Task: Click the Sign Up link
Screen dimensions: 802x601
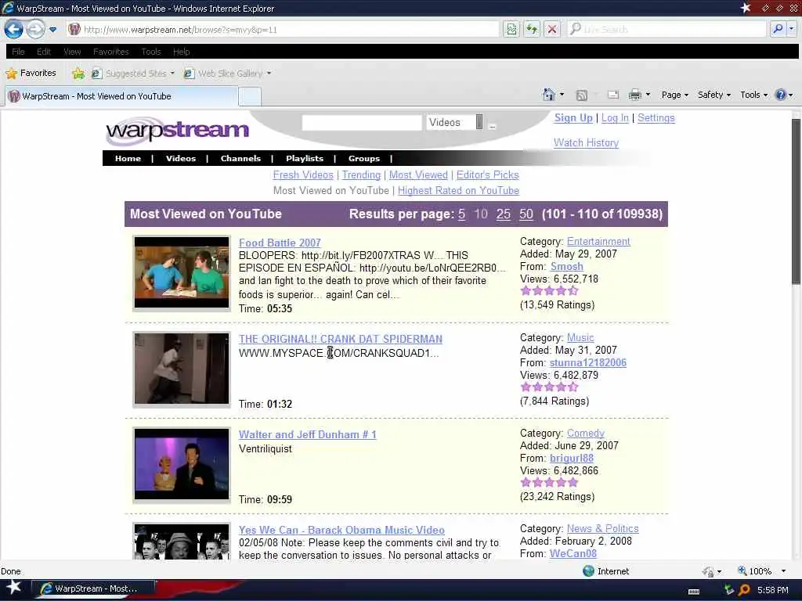Action: click(x=573, y=118)
